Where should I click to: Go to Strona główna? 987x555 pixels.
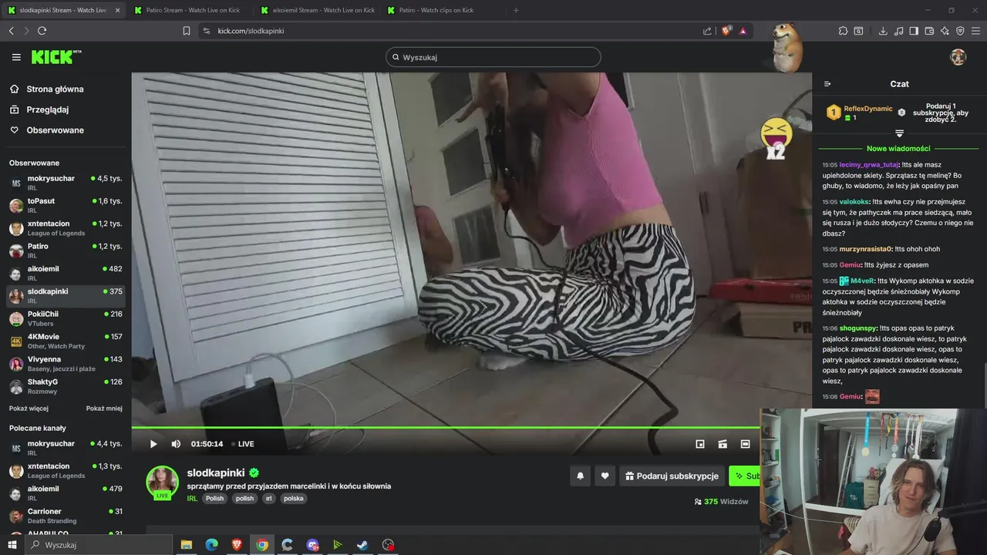[47, 89]
